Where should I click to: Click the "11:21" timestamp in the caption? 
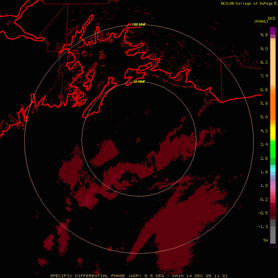(221, 276)
